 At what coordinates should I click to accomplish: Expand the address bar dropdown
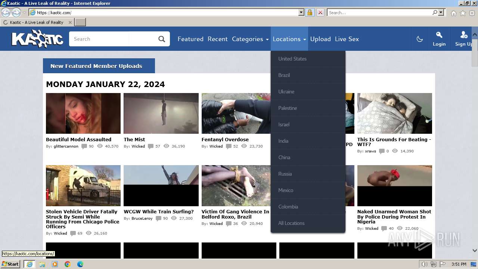point(301,12)
